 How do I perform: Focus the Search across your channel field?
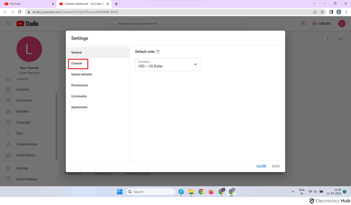point(175,24)
